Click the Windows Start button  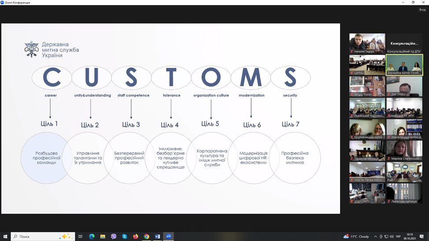(5, 236)
